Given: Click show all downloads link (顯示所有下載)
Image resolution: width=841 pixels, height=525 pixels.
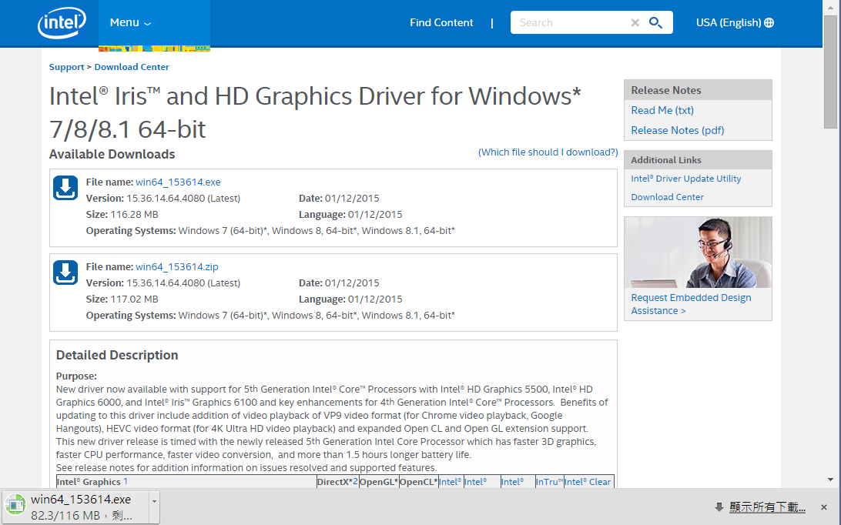Looking at the screenshot, I should (767, 507).
